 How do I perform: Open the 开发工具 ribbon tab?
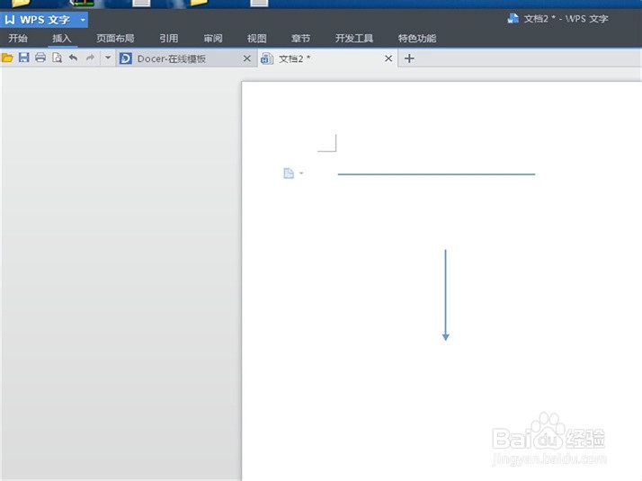coord(353,39)
